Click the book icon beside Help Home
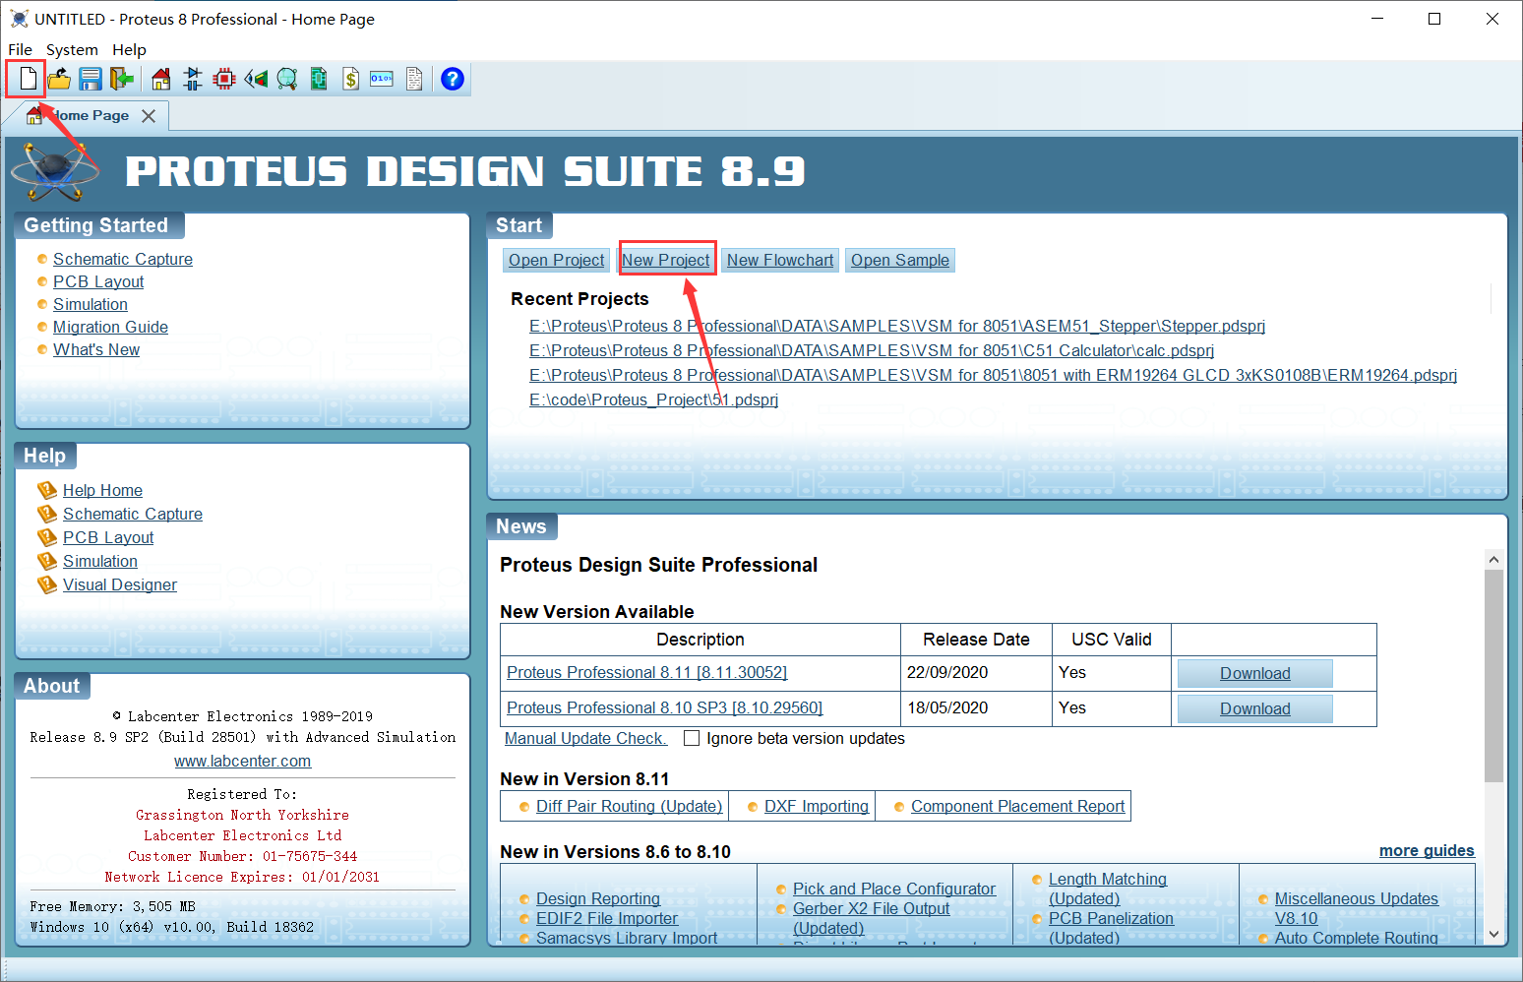The image size is (1523, 982). (x=47, y=490)
